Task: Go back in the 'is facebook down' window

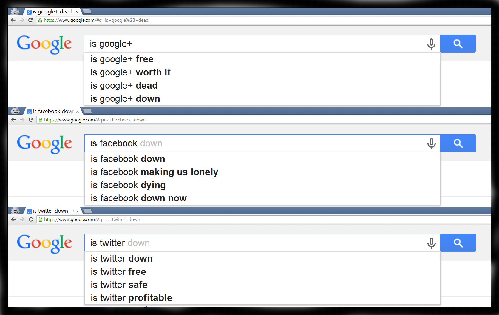Action: coord(13,120)
